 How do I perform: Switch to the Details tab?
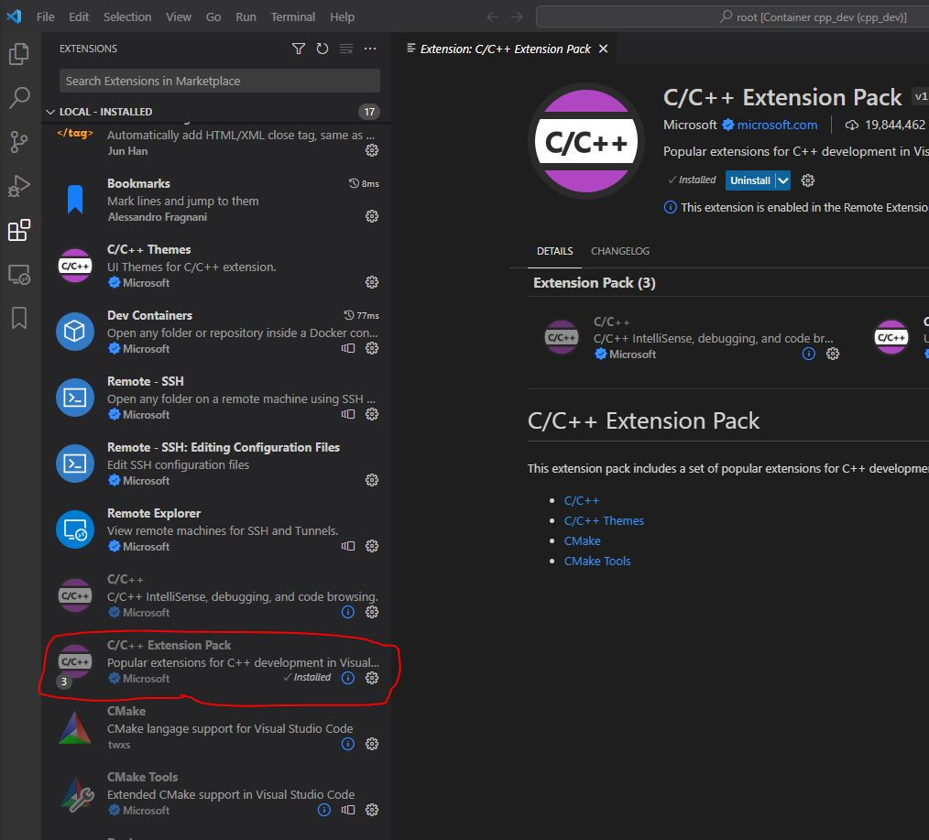click(554, 251)
